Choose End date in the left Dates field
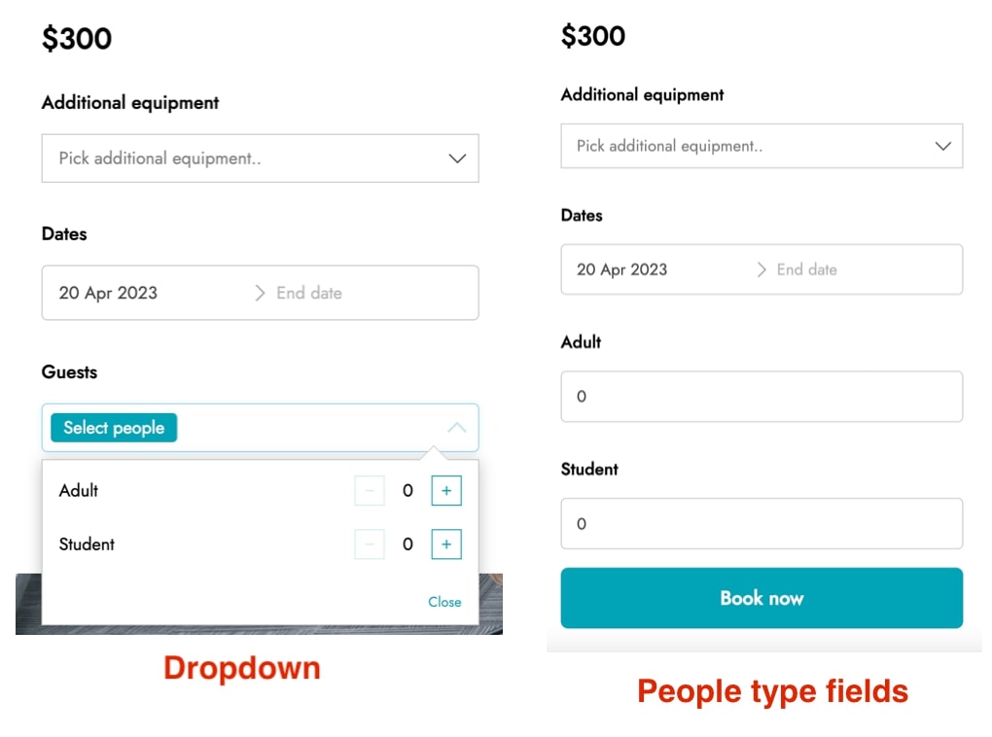This screenshot has width=992, height=737. coord(309,293)
